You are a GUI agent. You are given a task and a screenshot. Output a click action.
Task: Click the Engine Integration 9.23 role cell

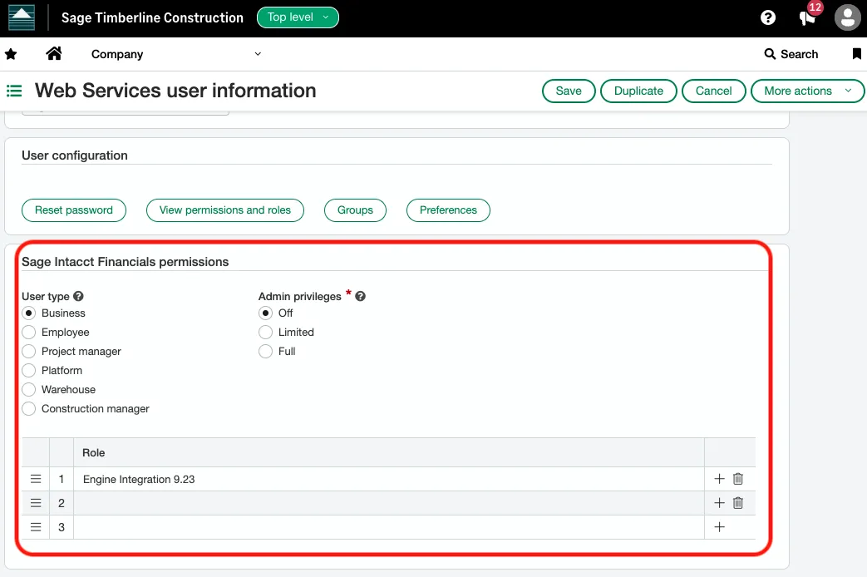[x=389, y=479]
